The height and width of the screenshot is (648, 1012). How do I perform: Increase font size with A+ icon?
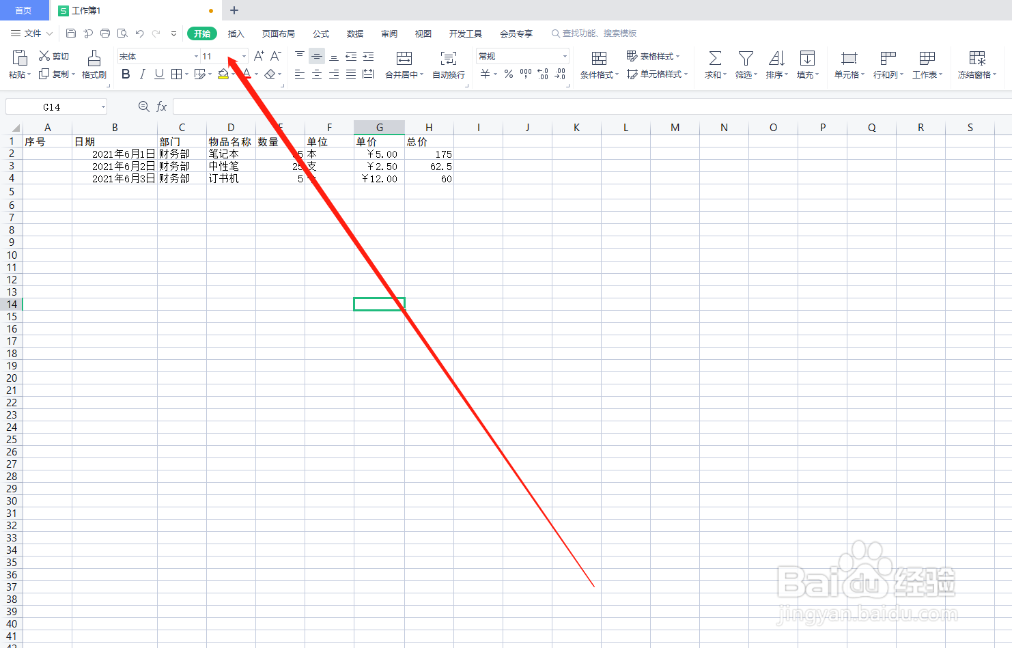259,56
